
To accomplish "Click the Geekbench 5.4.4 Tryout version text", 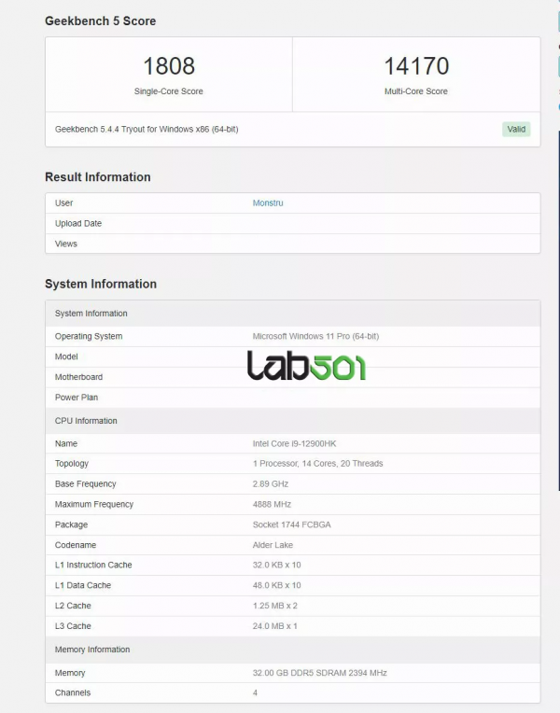I will click(x=147, y=129).
